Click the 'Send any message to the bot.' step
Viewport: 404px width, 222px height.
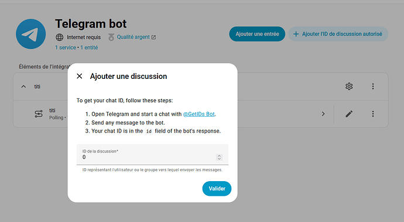pos(128,123)
